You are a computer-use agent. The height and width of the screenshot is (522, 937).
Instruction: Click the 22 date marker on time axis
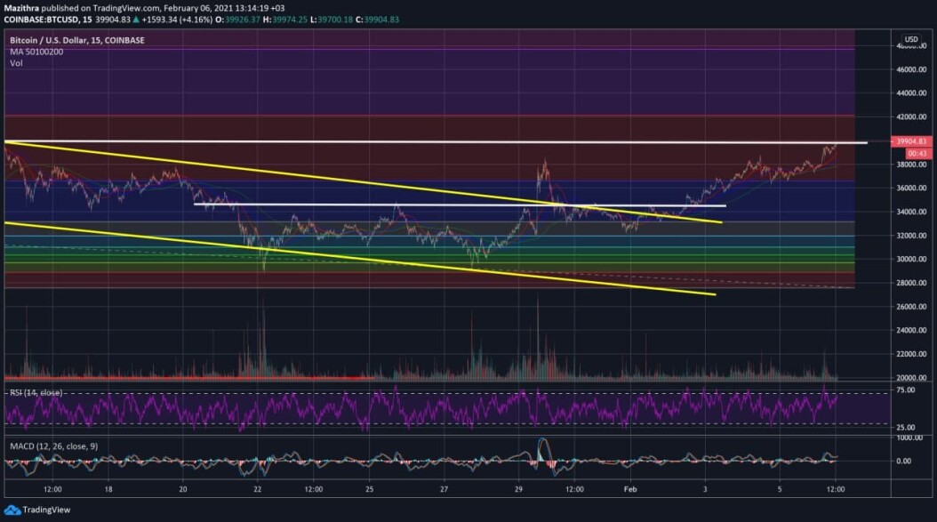click(258, 489)
